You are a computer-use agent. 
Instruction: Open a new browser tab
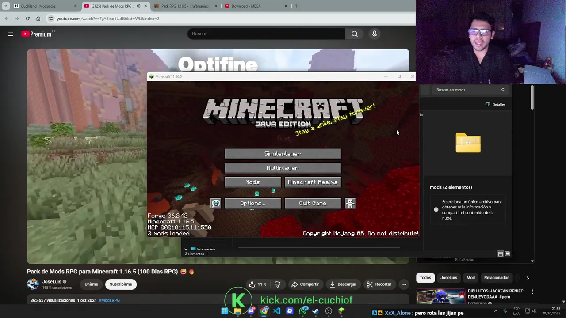pyautogui.click(x=296, y=6)
